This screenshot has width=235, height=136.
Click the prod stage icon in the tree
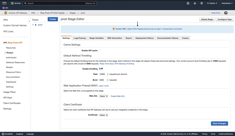pyautogui.click(x=36, y=25)
